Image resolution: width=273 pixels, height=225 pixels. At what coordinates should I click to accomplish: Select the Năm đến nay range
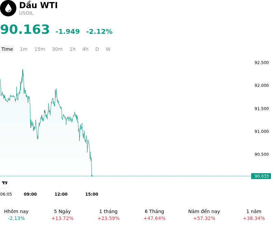(204, 215)
